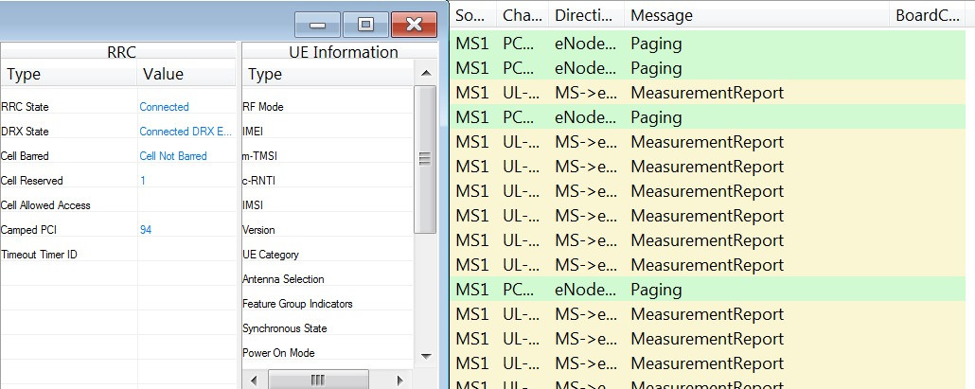Select the first Paging message row
This screenshot has width=975, height=389.
tap(708, 44)
